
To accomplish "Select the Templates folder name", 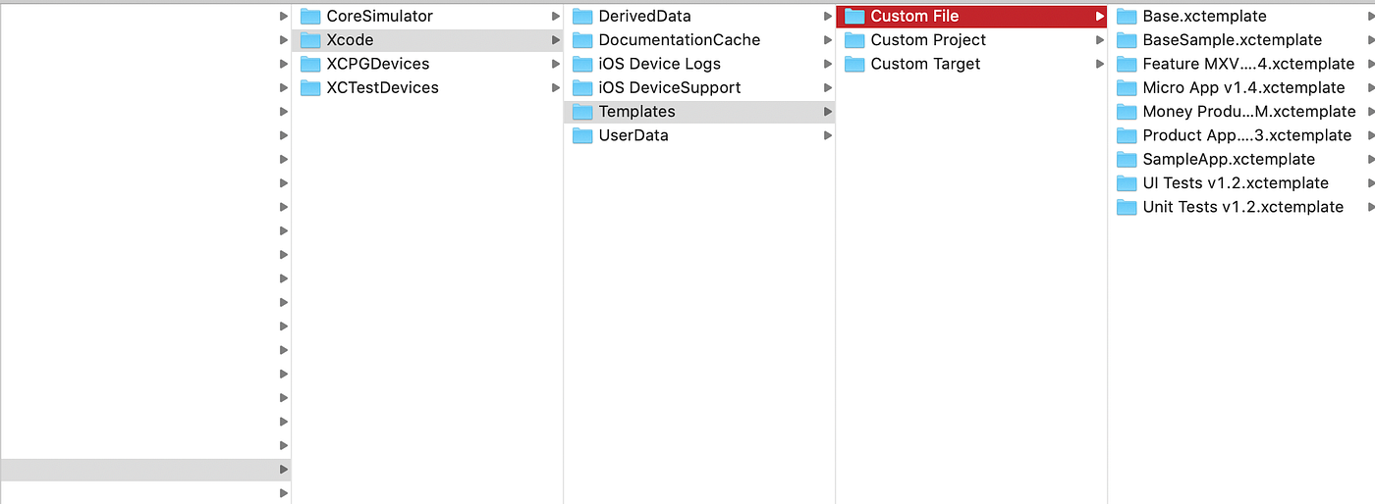I will [x=636, y=112].
